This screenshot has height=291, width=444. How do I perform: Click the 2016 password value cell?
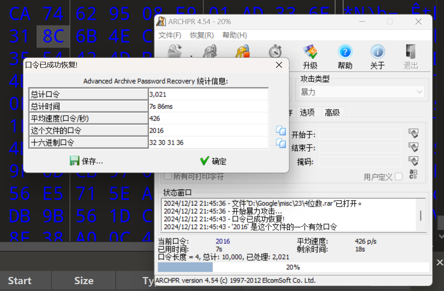click(x=209, y=130)
